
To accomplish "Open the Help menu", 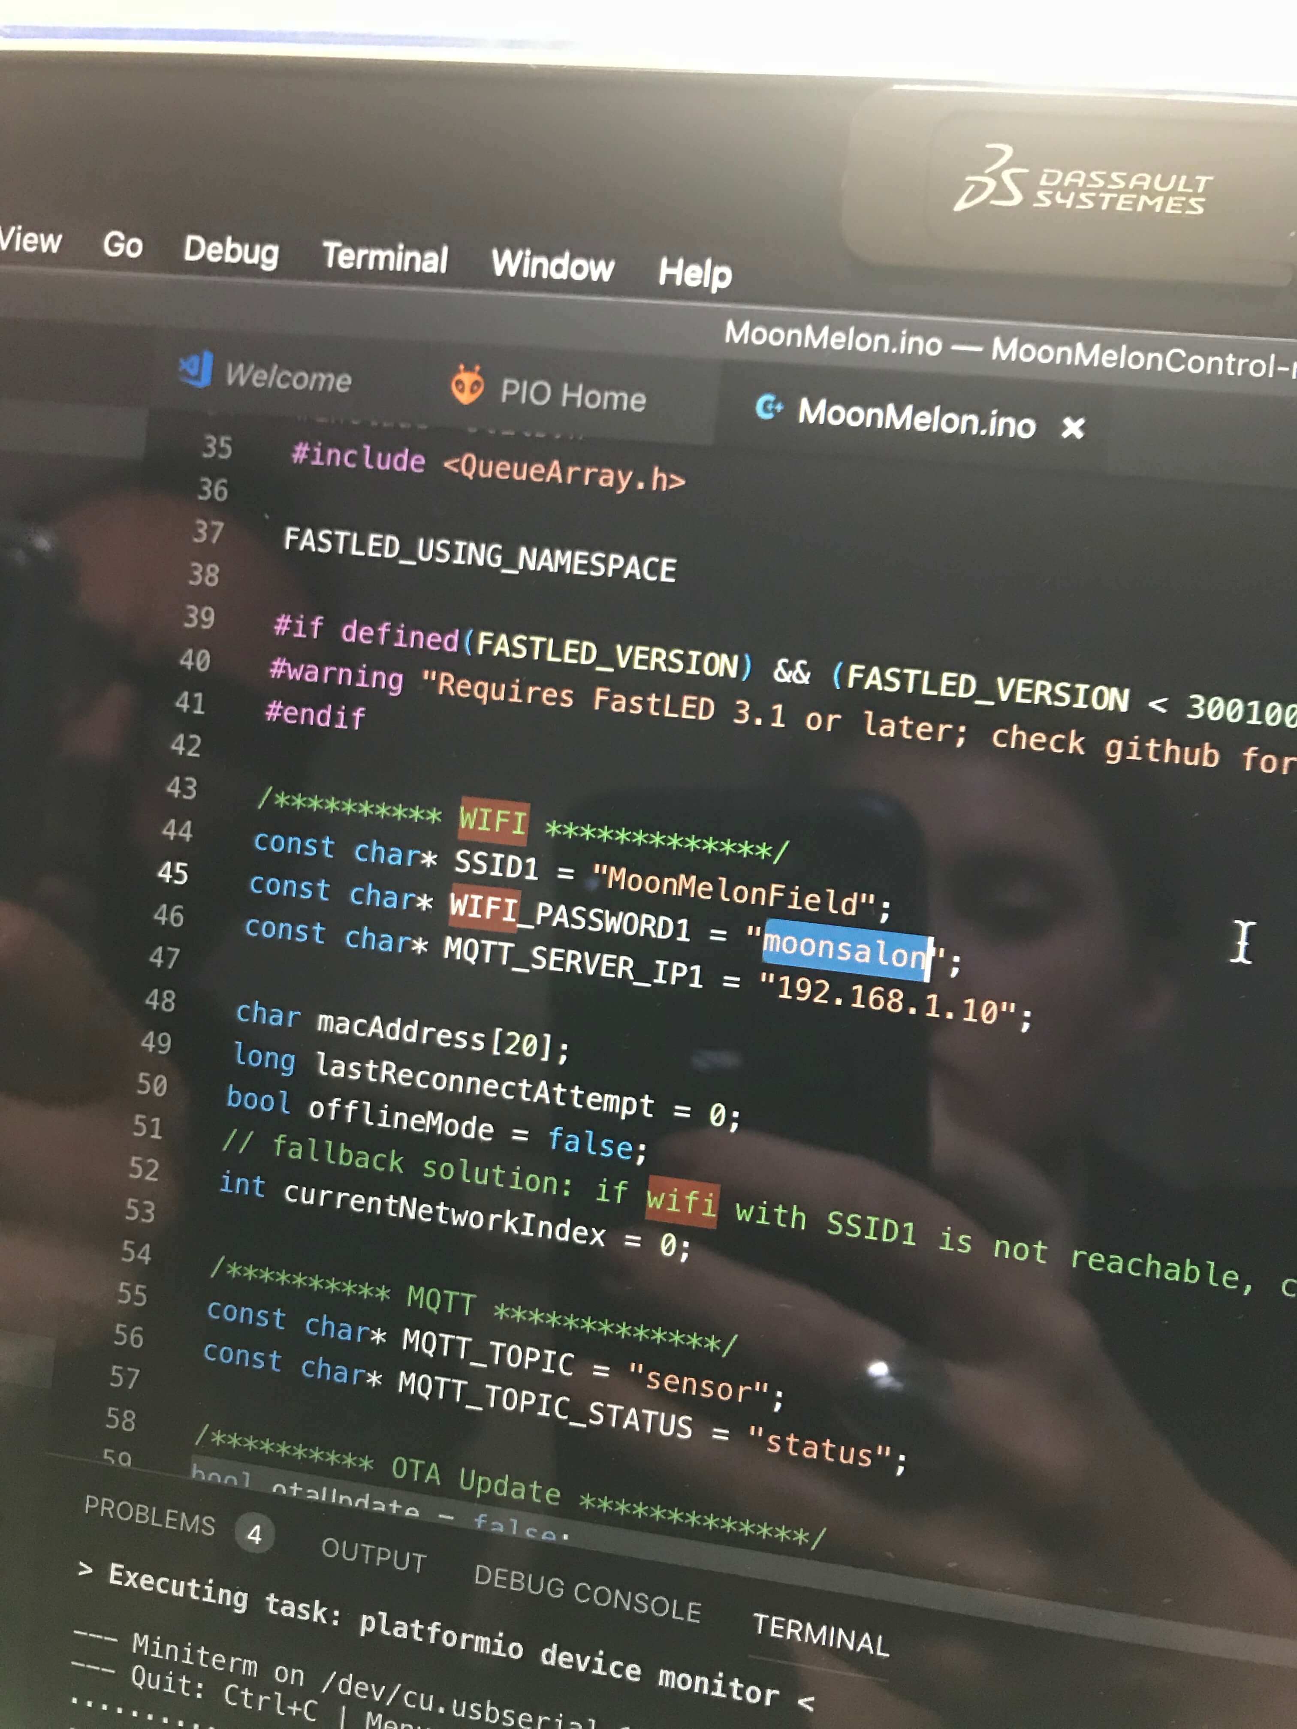I will click(x=694, y=273).
